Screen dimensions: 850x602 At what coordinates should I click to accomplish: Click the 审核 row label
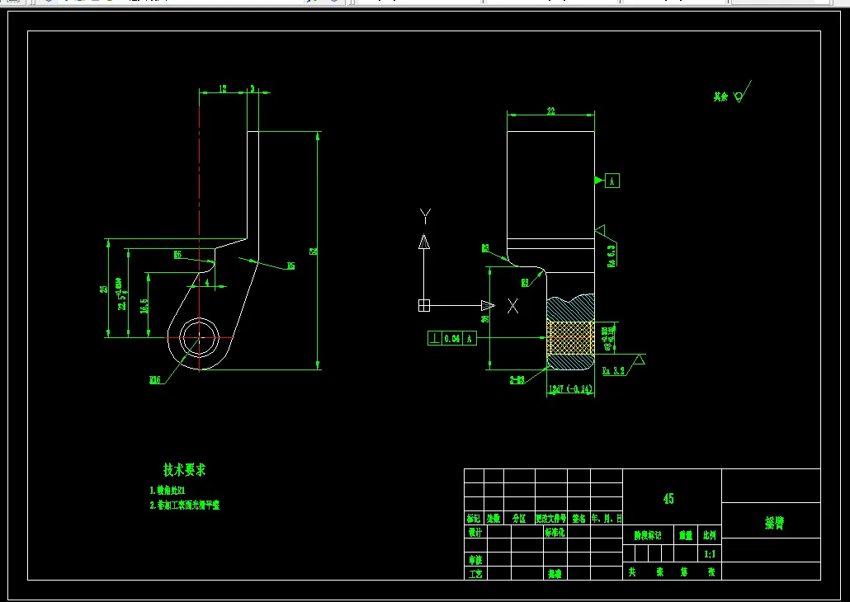[x=475, y=560]
